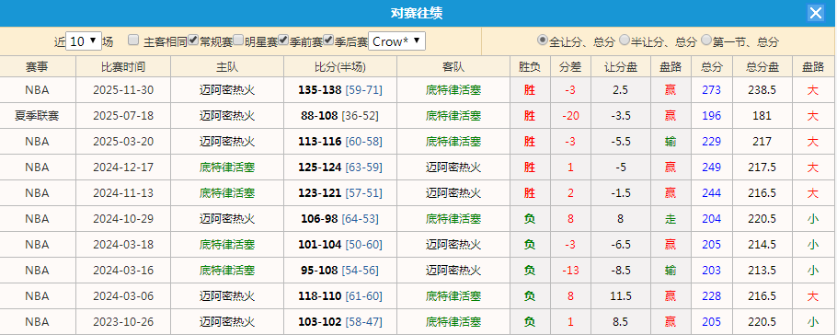Close the 对赛往绩 dialog

[815, 14]
